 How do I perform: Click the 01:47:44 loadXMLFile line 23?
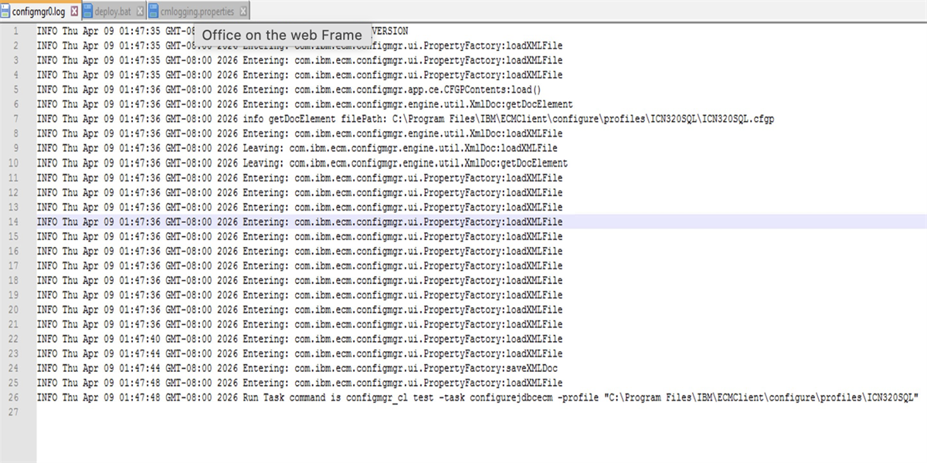click(x=300, y=353)
